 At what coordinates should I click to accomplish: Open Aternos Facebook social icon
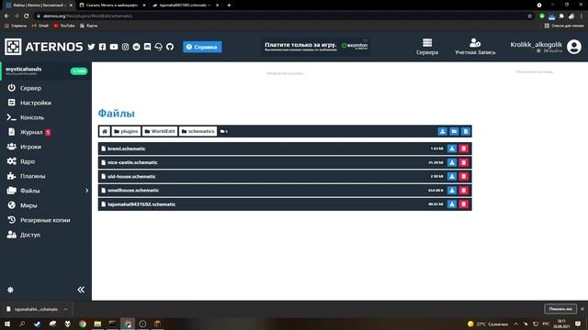[102, 47]
